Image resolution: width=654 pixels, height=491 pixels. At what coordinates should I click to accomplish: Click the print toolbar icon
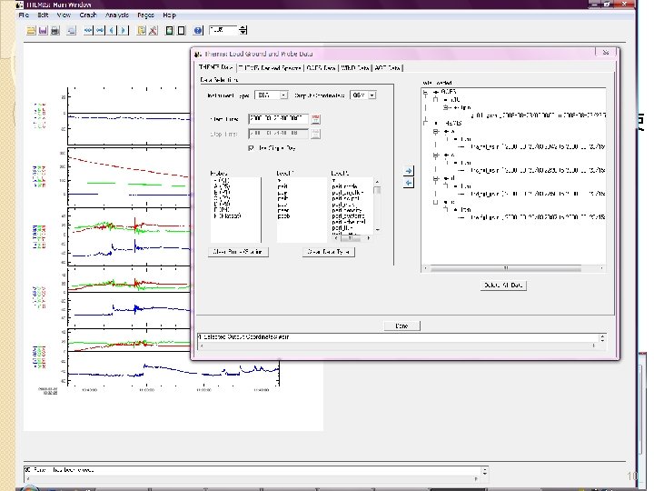(x=53, y=30)
